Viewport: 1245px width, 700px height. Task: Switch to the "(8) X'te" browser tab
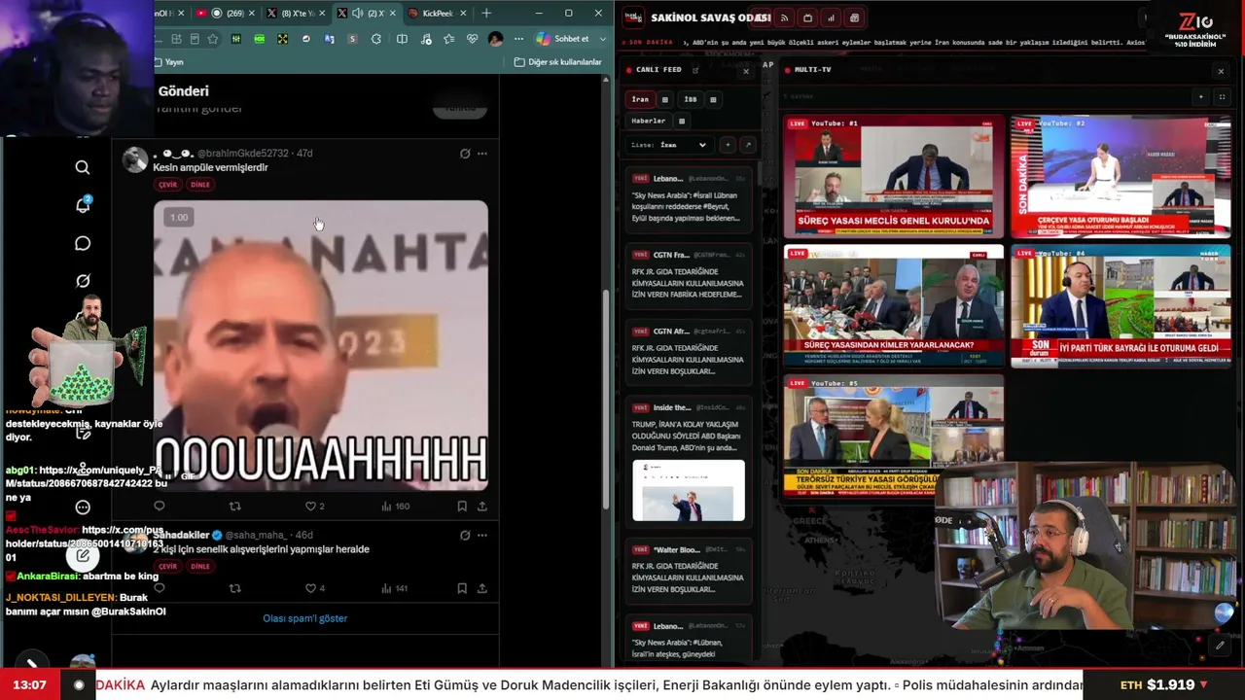coord(296,13)
